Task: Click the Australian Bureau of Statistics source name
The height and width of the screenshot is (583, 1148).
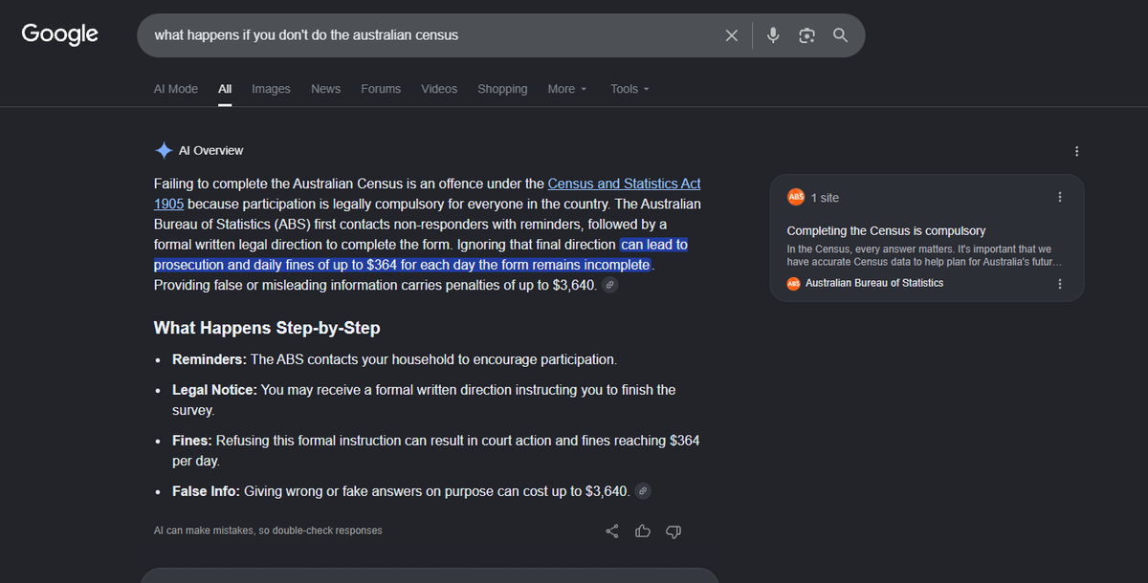Action: (x=874, y=284)
